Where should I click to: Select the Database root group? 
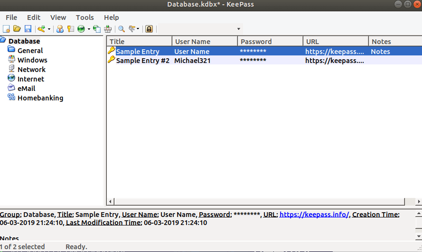point(24,41)
